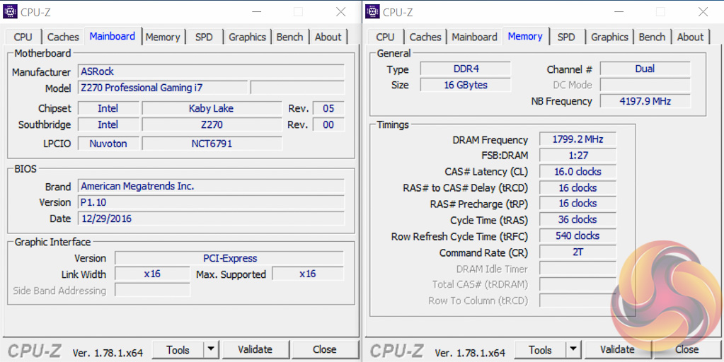Image resolution: width=724 pixels, height=362 pixels.
Task: Open About tab in the left window
Action: coord(328,37)
